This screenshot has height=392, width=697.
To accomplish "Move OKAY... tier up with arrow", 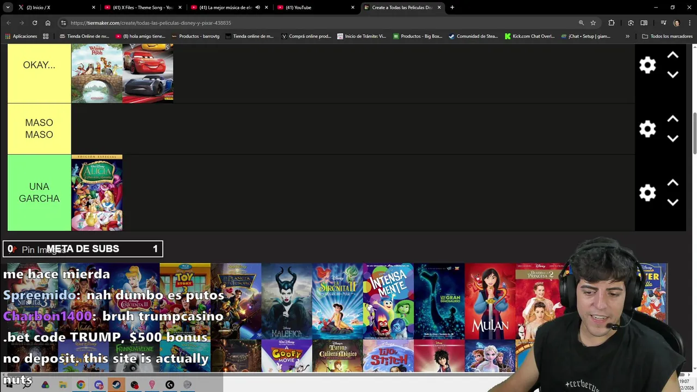I will (672, 56).
